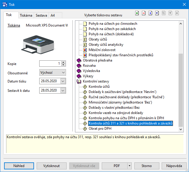Click sigma icon beside Obraty účtů analyticky
The image size is (189, 172).
pyautogui.click(x=85, y=45)
